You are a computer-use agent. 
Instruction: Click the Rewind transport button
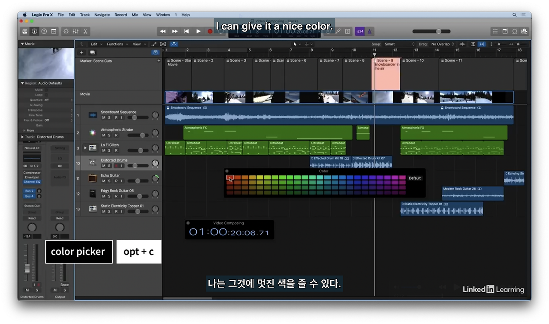[x=163, y=31]
